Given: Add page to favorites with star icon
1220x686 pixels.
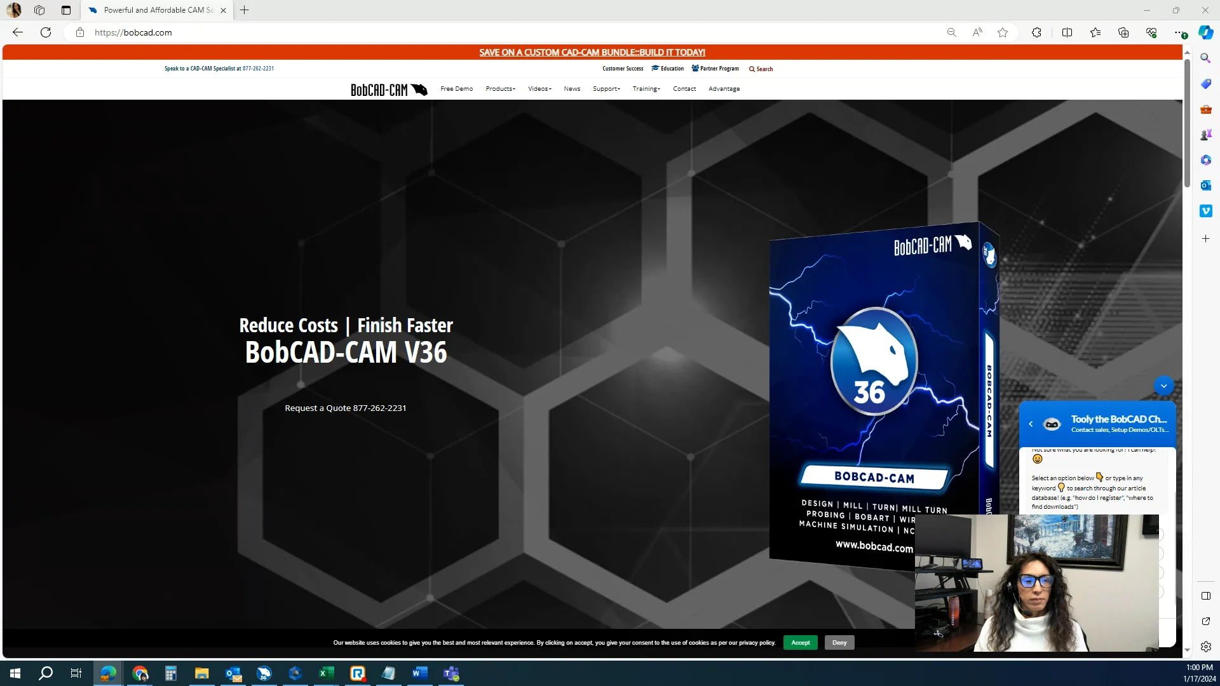Looking at the screenshot, I should coord(1003,32).
